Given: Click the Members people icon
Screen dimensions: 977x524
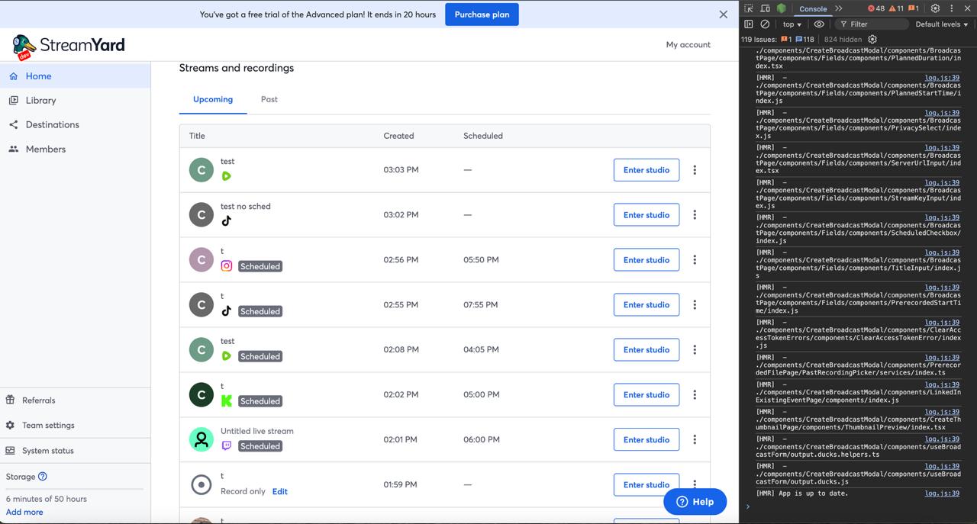Looking at the screenshot, I should click(13, 149).
